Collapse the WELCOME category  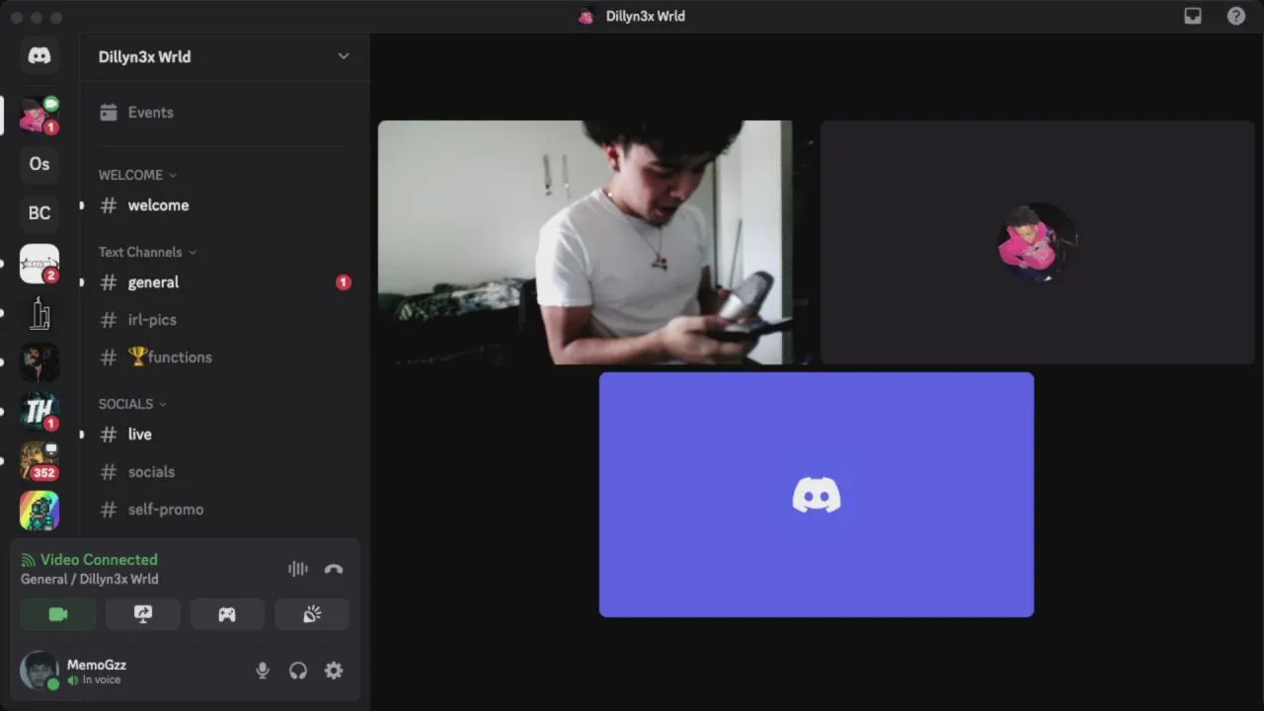(x=137, y=175)
